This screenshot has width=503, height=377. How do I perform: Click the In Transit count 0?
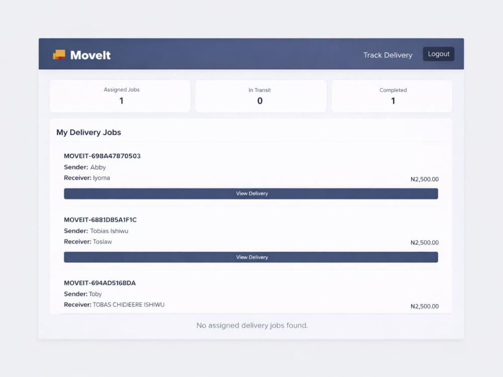pyautogui.click(x=260, y=101)
